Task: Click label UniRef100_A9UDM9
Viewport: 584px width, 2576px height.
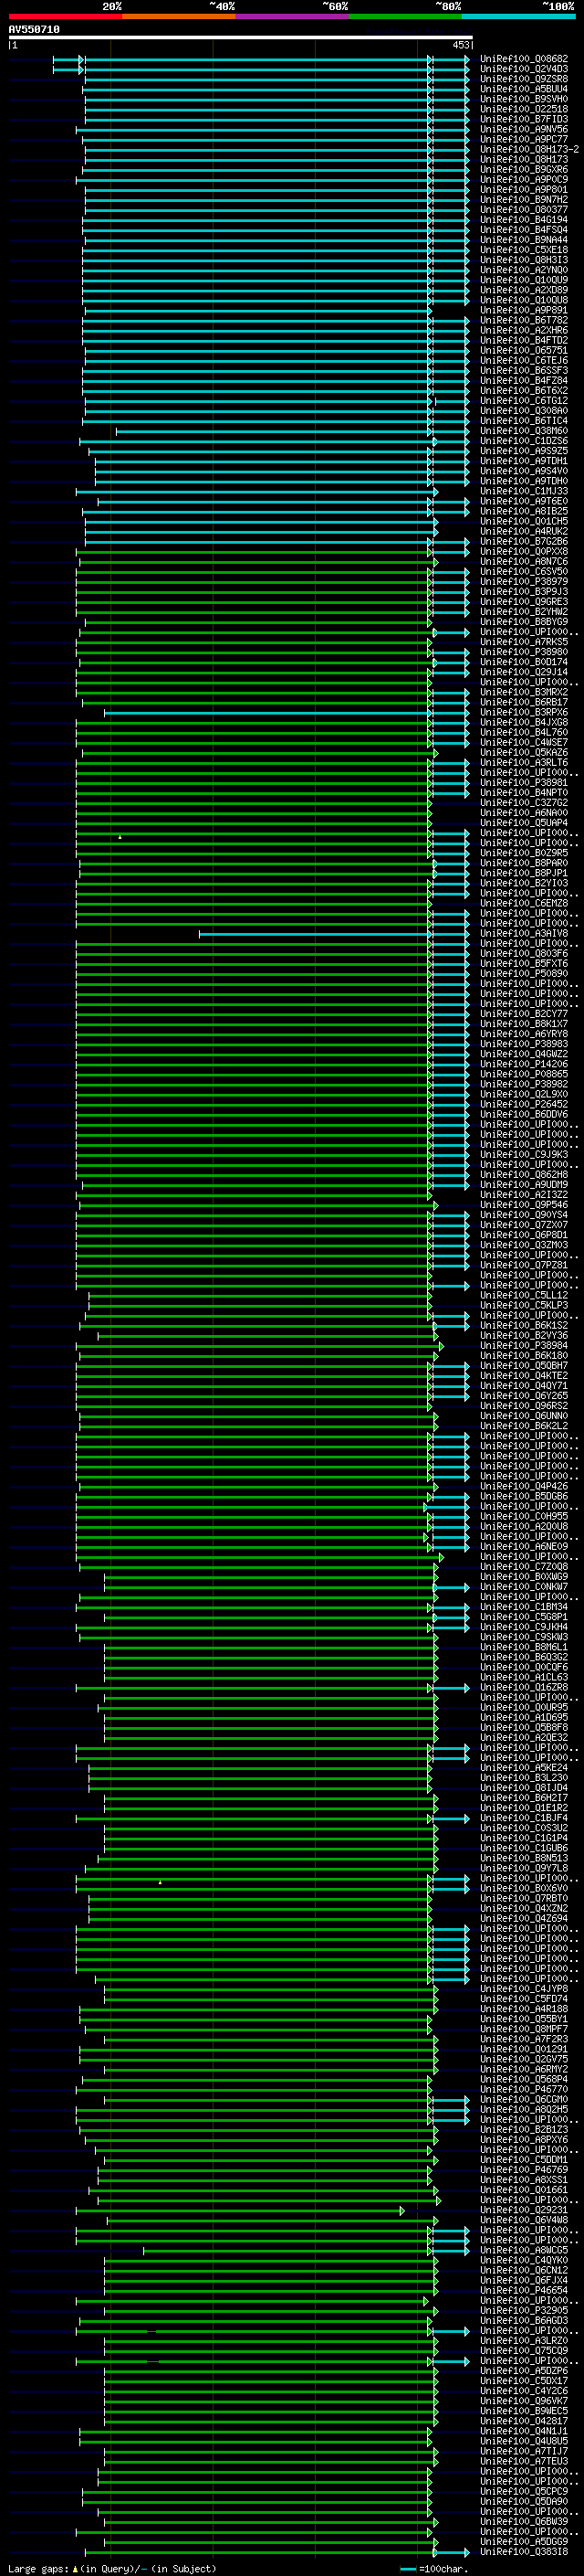Action: point(524,1185)
